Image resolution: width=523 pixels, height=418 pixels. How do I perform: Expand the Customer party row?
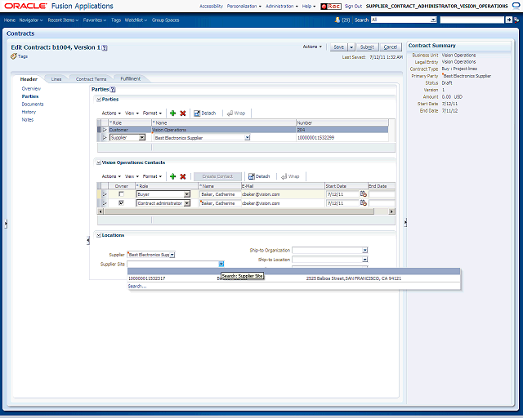[105, 130]
